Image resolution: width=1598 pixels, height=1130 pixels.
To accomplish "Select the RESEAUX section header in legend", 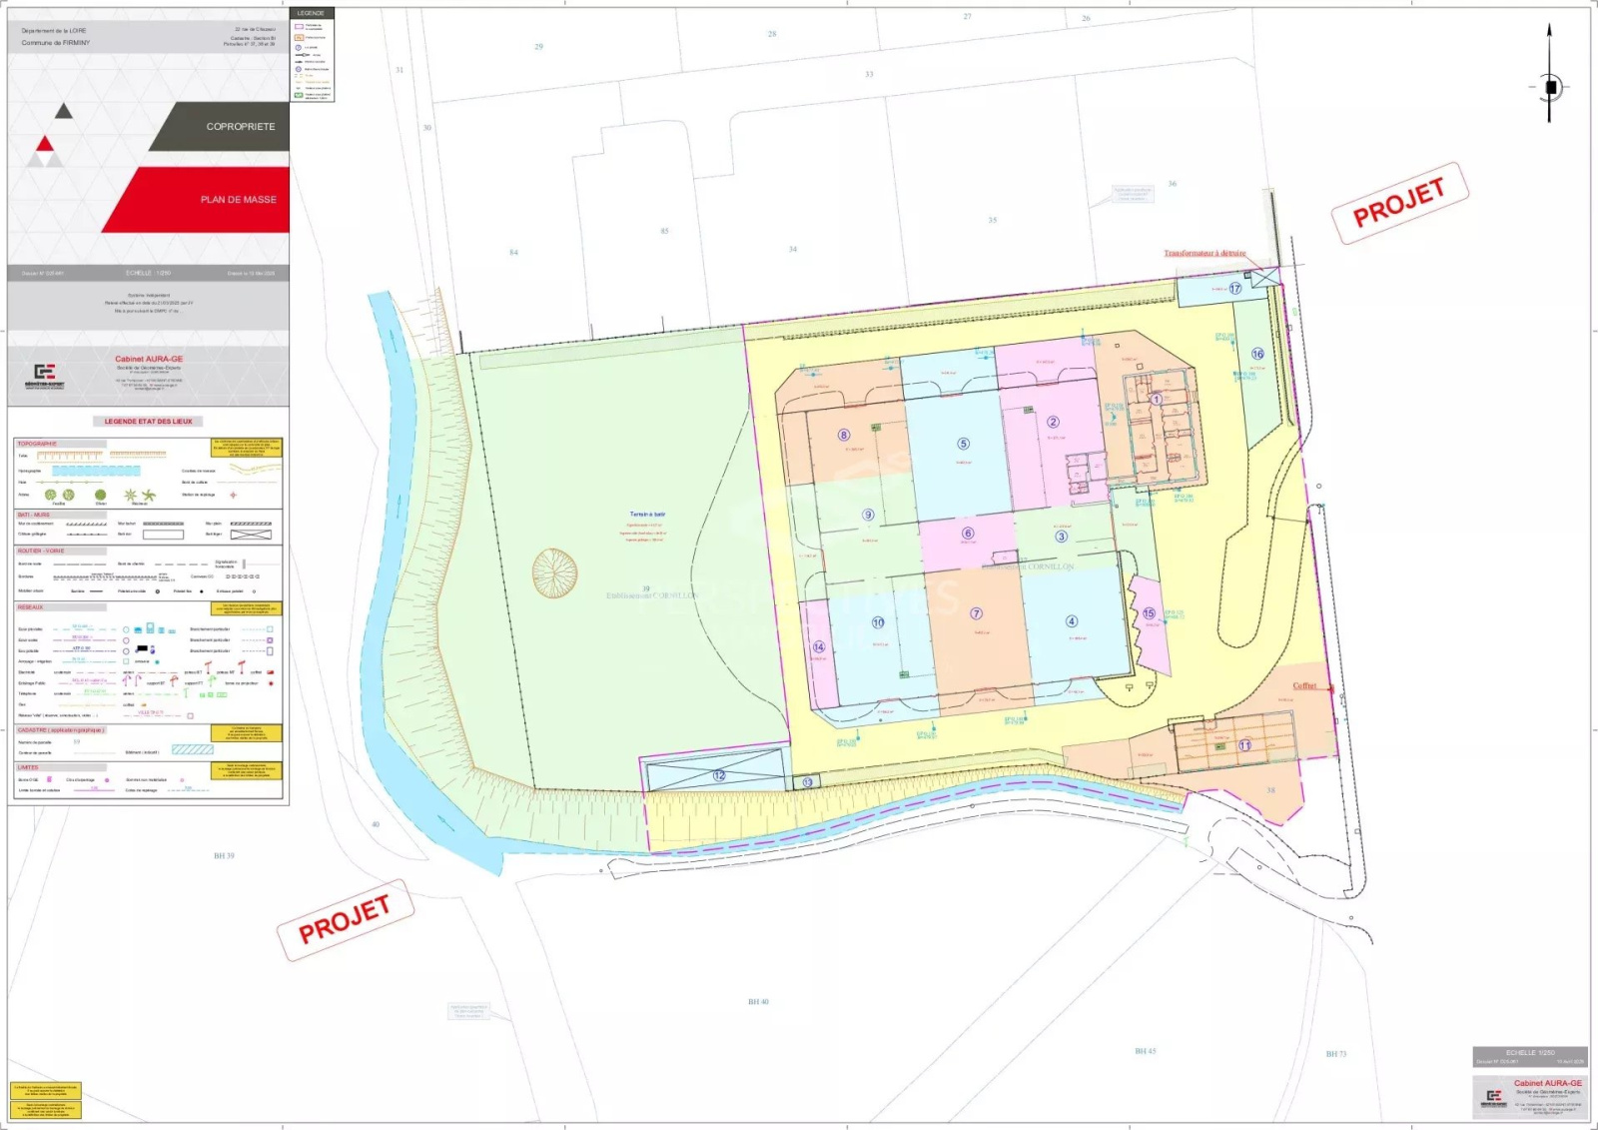I will 31,607.
